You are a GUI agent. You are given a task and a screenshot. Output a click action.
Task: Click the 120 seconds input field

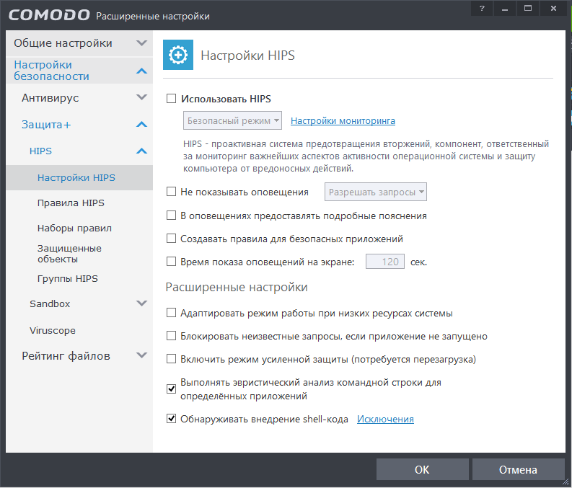coord(385,262)
